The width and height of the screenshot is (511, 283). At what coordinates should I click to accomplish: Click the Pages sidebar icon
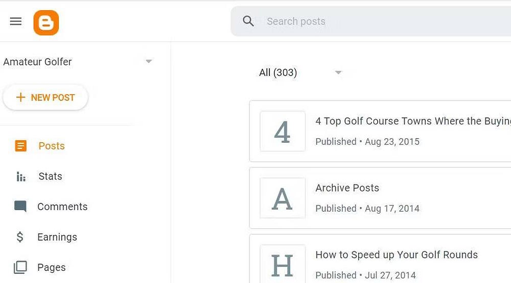click(x=20, y=267)
